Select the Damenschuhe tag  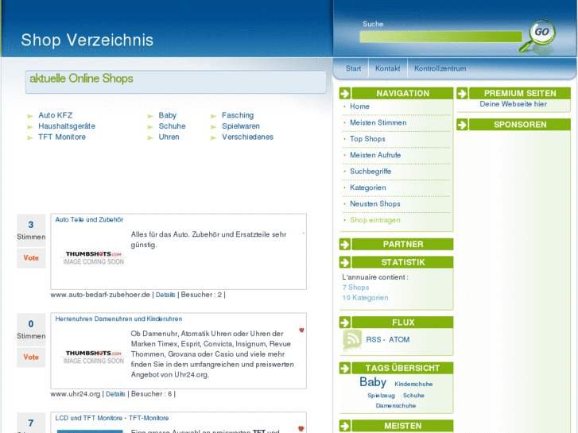click(x=396, y=406)
